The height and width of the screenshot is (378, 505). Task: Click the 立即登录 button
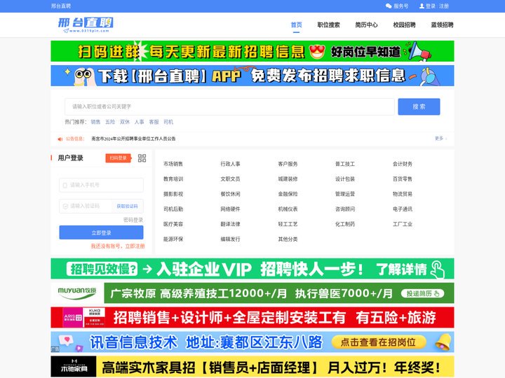point(101,232)
